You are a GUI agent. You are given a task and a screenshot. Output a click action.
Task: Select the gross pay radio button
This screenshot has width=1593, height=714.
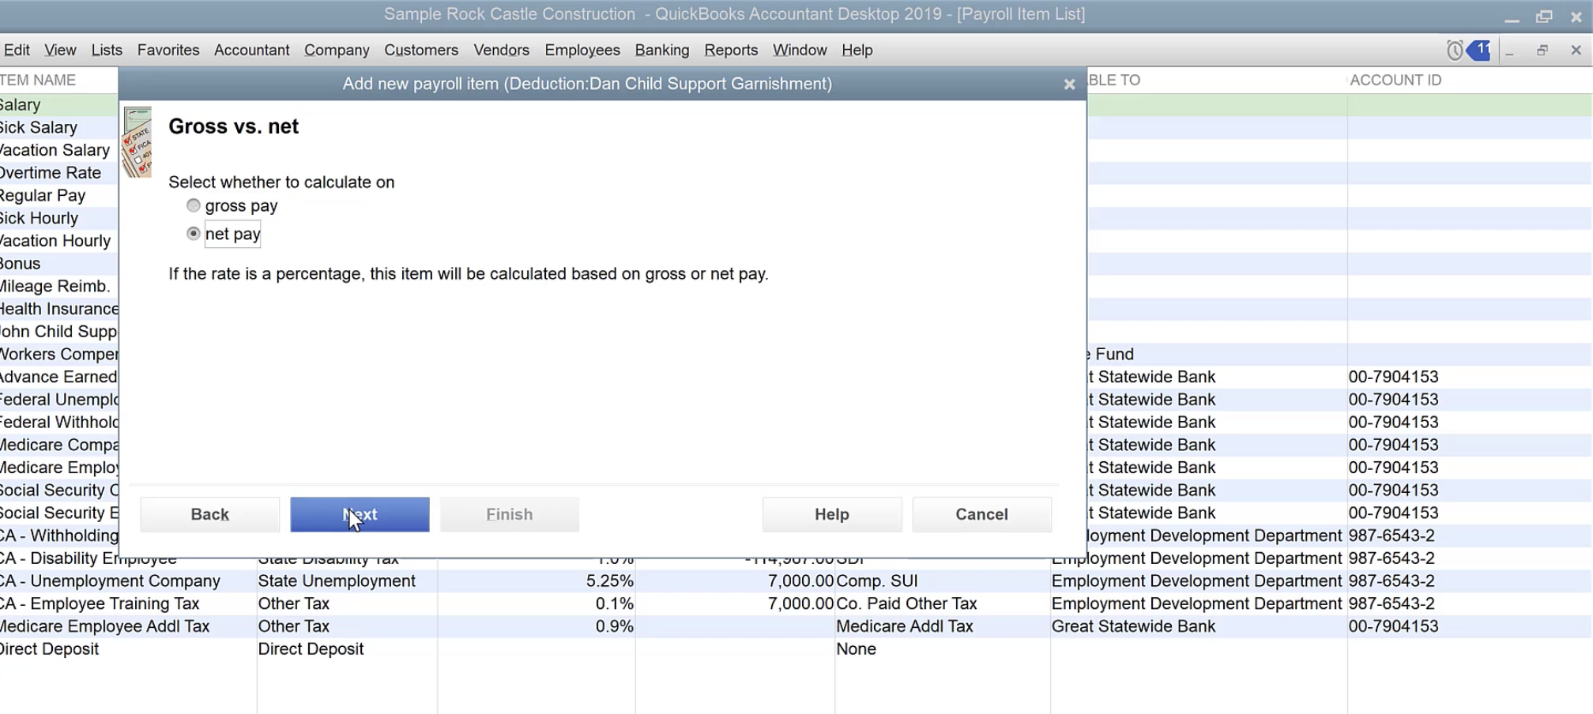[x=194, y=206]
